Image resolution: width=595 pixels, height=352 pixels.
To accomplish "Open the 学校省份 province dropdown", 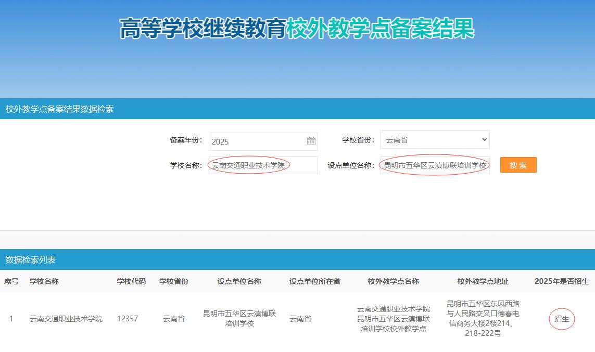I will [435, 140].
